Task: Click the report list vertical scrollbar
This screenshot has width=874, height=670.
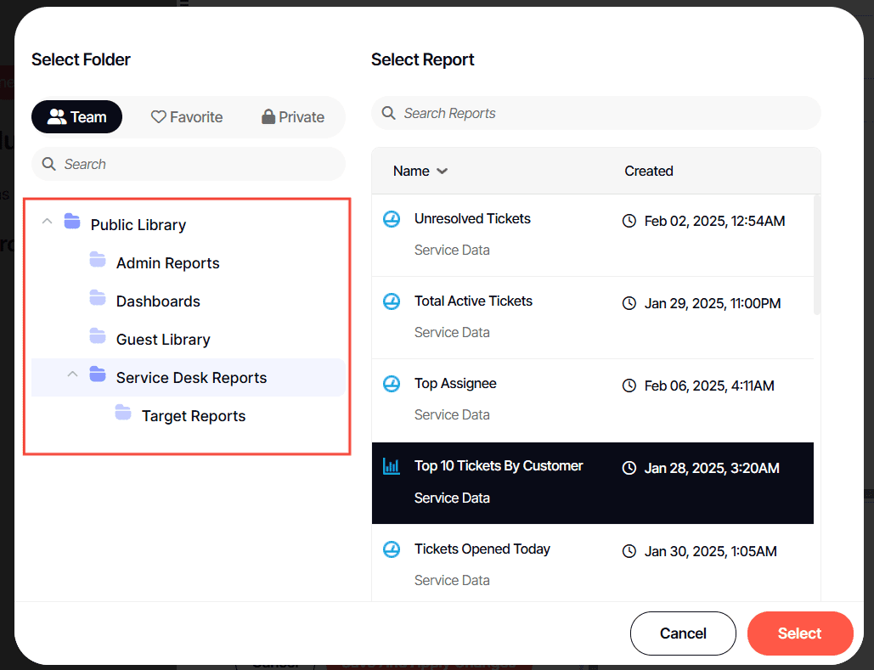Action: [x=817, y=255]
